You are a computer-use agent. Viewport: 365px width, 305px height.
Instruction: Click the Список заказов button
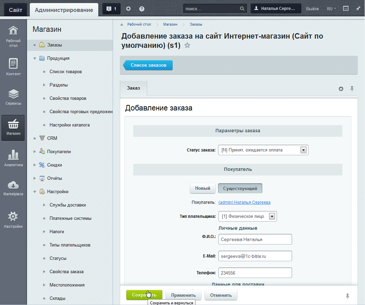coord(148,65)
